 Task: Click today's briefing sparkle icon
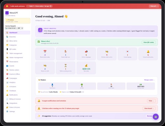(40, 30)
